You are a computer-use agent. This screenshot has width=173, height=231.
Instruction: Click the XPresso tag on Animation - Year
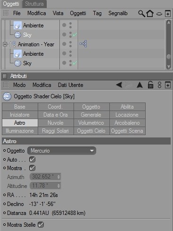(x=83, y=44)
